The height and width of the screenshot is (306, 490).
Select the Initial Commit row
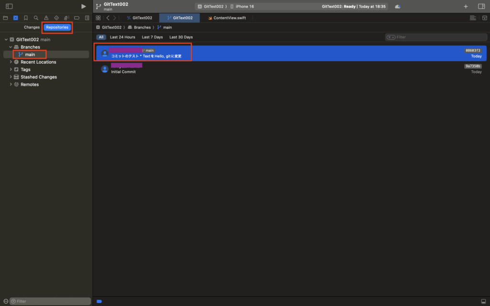291,69
